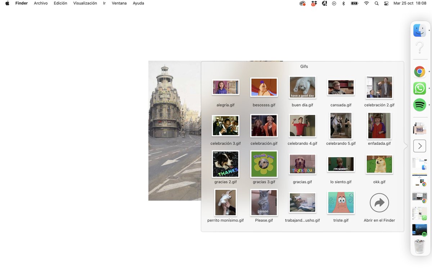
Task: Click the Creative Cloud menu bar icon
Action: pos(302,3)
